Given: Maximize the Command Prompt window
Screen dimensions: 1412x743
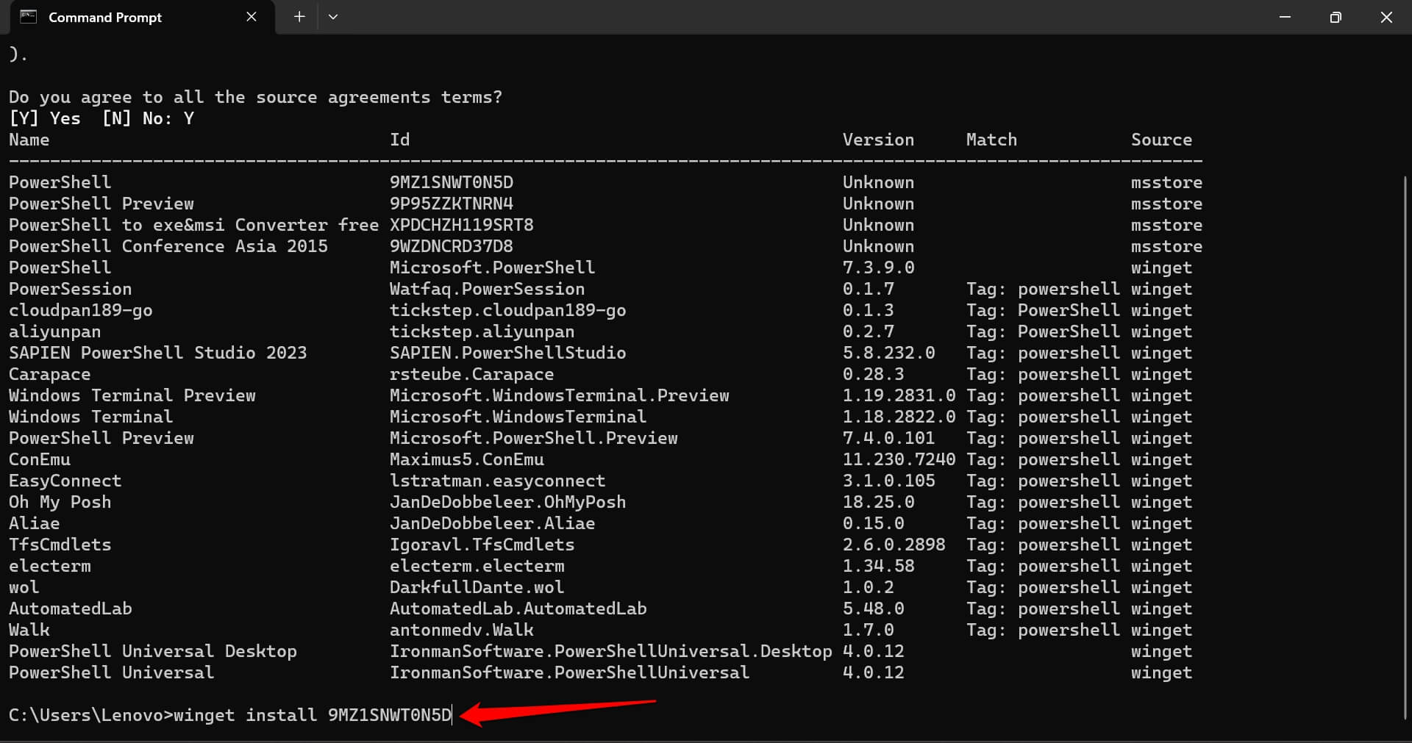Looking at the screenshot, I should (x=1336, y=17).
